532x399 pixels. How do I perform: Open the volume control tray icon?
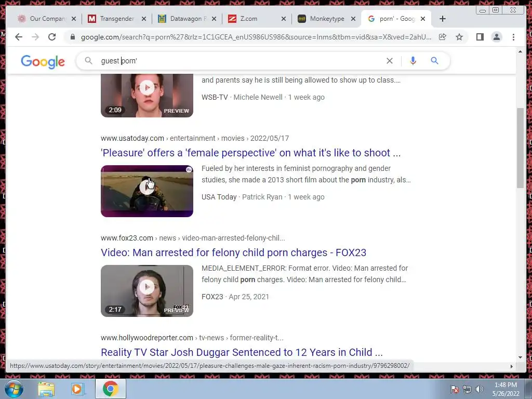click(x=480, y=389)
